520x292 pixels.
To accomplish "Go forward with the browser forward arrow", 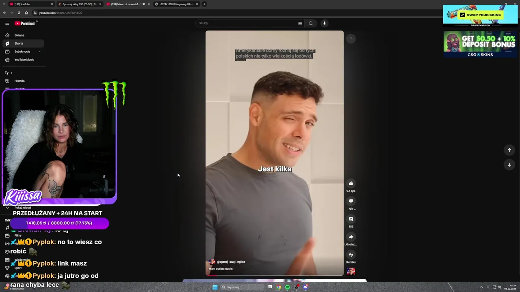I will tap(11, 13).
